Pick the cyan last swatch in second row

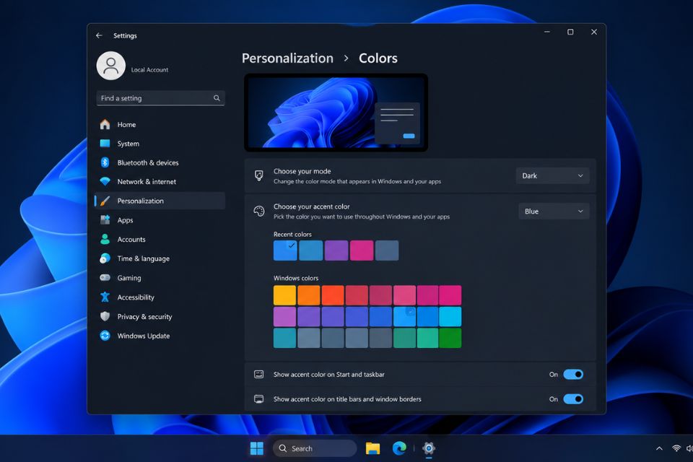coord(450,317)
